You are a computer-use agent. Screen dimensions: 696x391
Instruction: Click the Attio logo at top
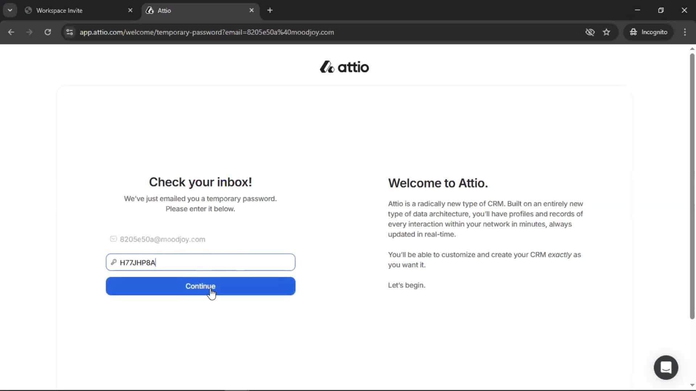click(344, 67)
